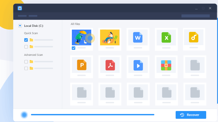Select the yellow music audio file icon
This screenshot has height=122, width=218.
[x=194, y=37]
